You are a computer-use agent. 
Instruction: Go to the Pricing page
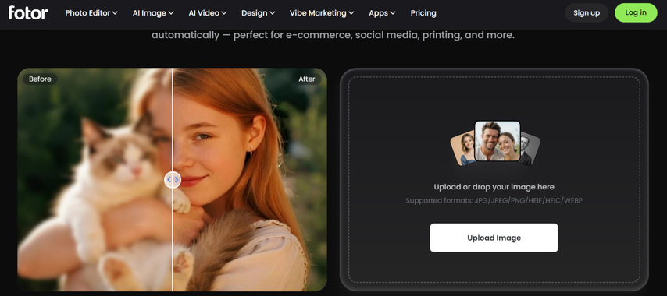pos(423,13)
